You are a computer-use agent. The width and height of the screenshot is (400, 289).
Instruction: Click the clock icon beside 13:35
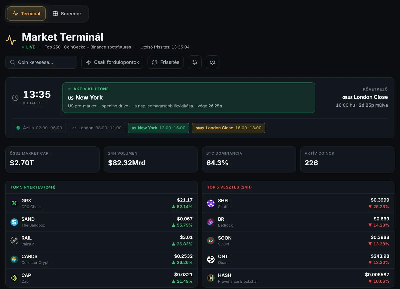(x=15, y=98)
